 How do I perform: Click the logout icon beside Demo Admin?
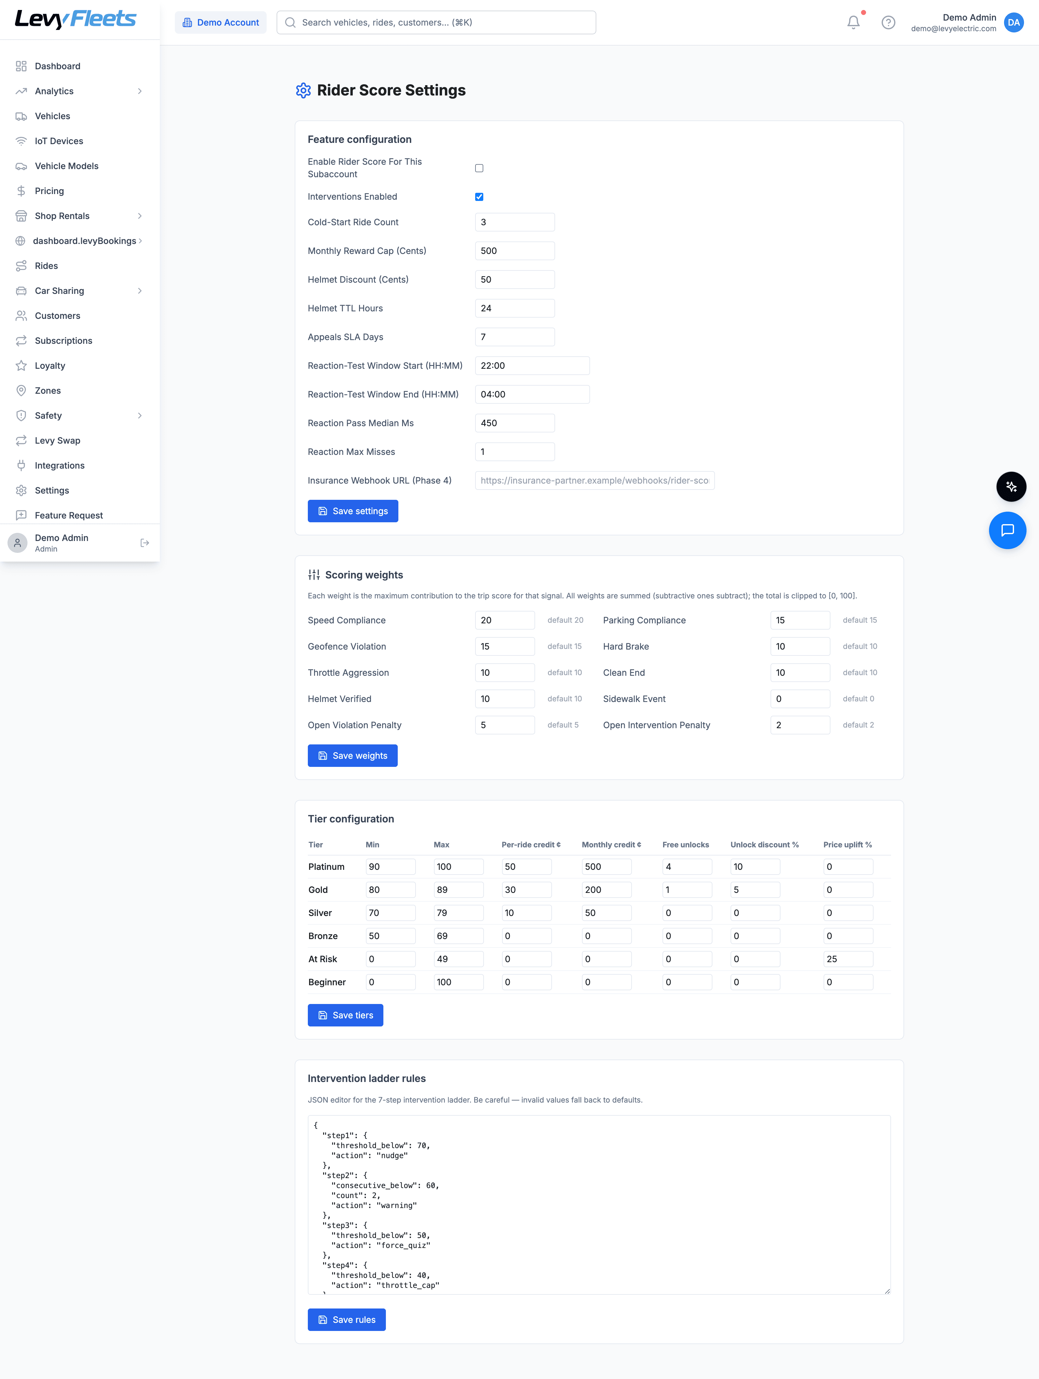tap(145, 543)
